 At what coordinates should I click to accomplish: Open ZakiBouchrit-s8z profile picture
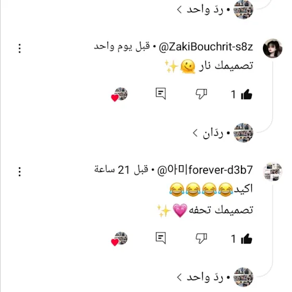272,48
